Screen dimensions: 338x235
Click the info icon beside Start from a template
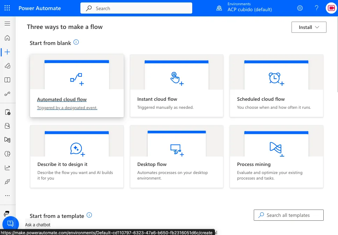[89, 215]
